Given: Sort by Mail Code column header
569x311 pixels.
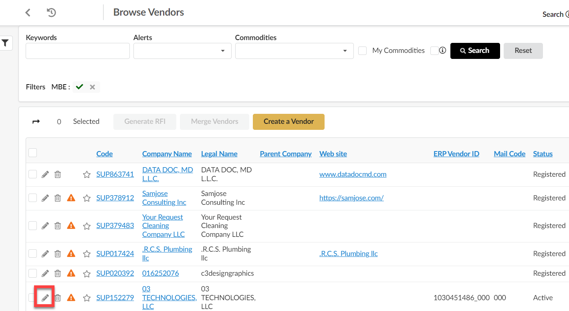Looking at the screenshot, I should (x=510, y=154).
